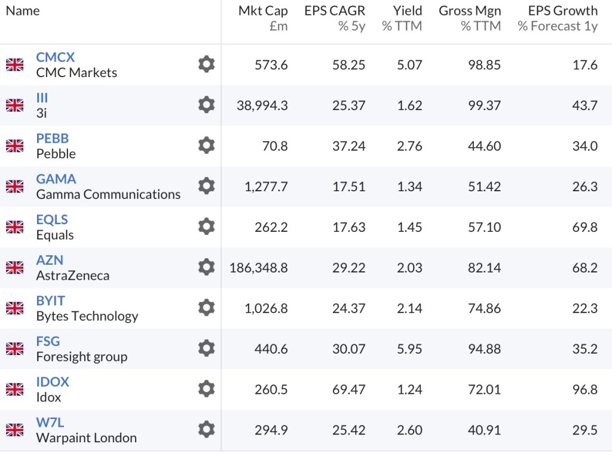
Task: Open the Idox row gear icon
Action: coord(206,389)
